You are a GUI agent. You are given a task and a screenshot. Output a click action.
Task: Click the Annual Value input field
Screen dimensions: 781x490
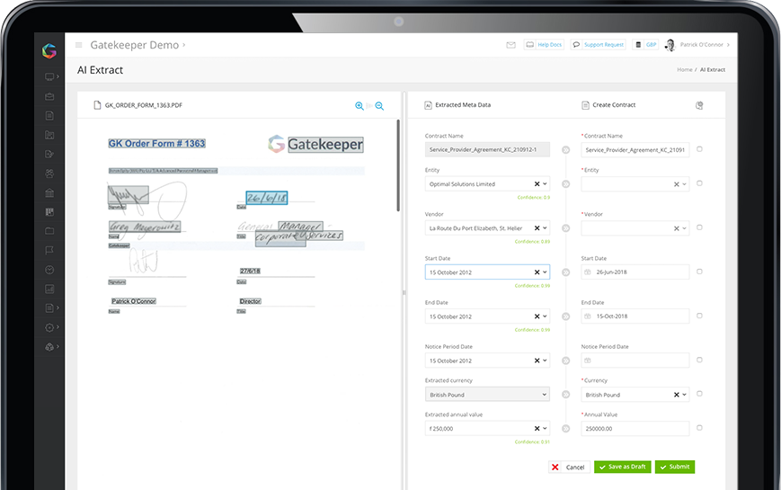pyautogui.click(x=635, y=429)
